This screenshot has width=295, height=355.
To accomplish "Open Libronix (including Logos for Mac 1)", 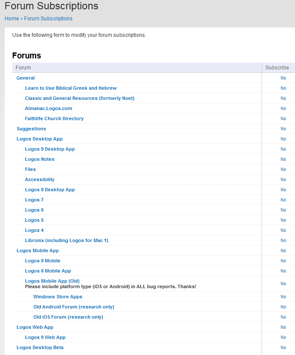I will (x=66, y=240).
